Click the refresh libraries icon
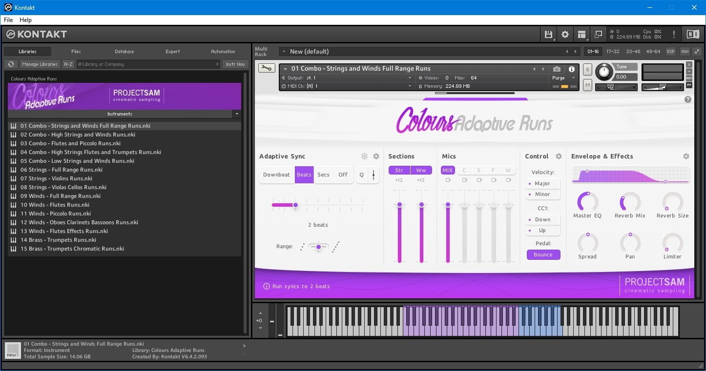706x371 pixels. pyautogui.click(x=11, y=64)
